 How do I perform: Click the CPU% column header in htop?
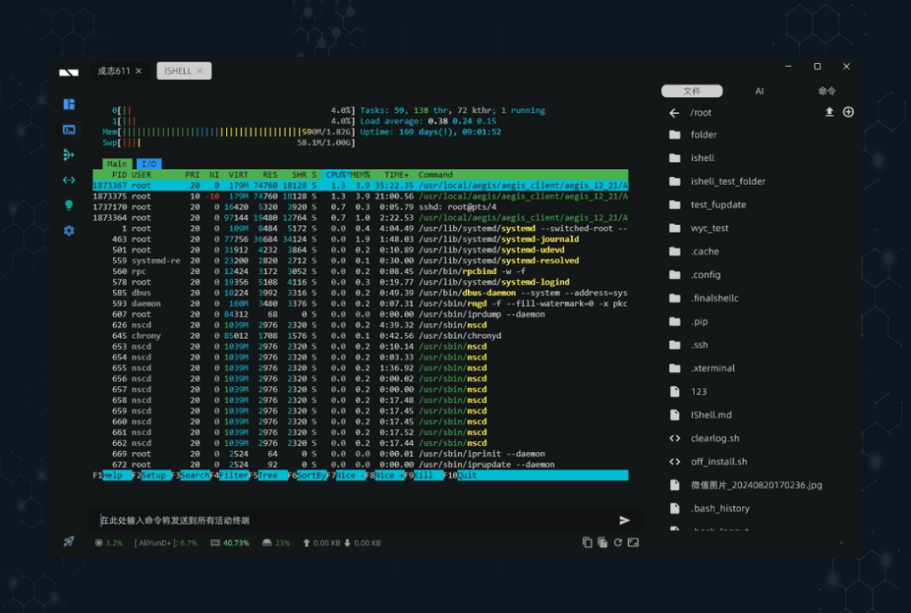point(335,174)
